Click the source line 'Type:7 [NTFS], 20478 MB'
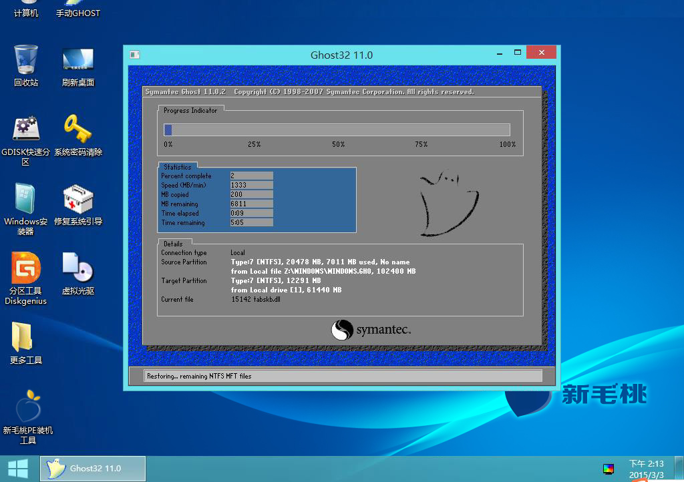This screenshot has height=482, width=684. click(x=320, y=262)
